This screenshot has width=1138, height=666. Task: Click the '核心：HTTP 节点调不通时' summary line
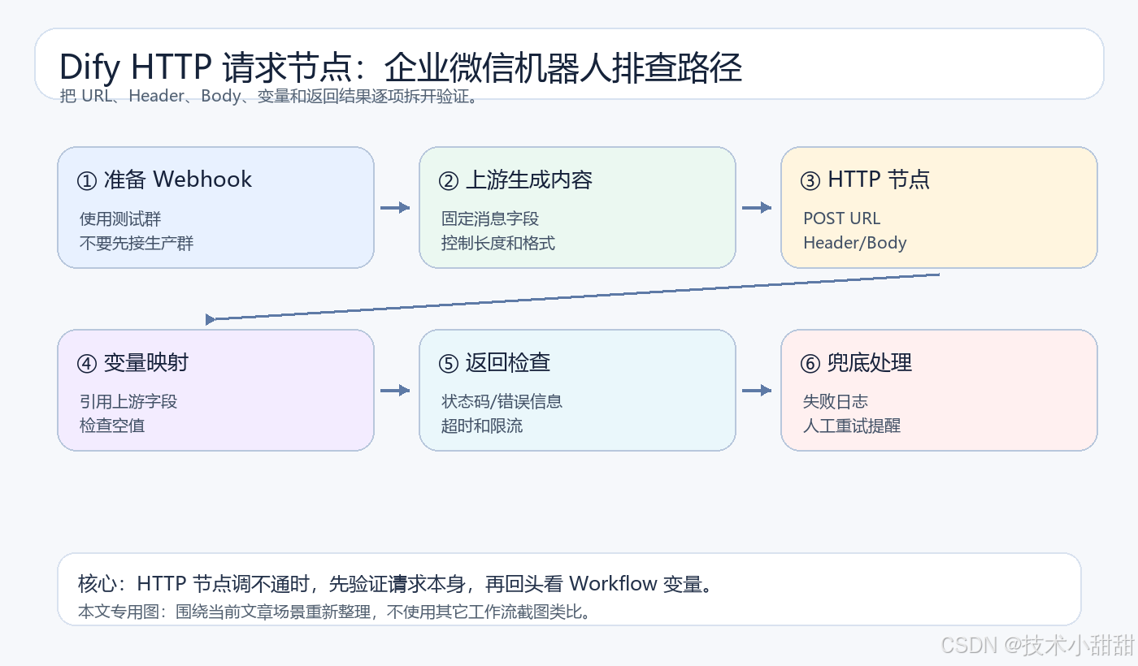click(x=397, y=584)
